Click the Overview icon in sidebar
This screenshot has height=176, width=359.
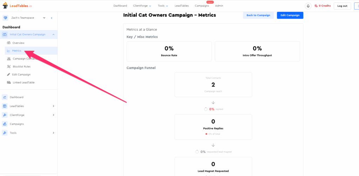click(9, 43)
